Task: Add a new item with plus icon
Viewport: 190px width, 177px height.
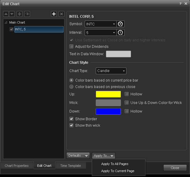Action: [x=54, y=14]
